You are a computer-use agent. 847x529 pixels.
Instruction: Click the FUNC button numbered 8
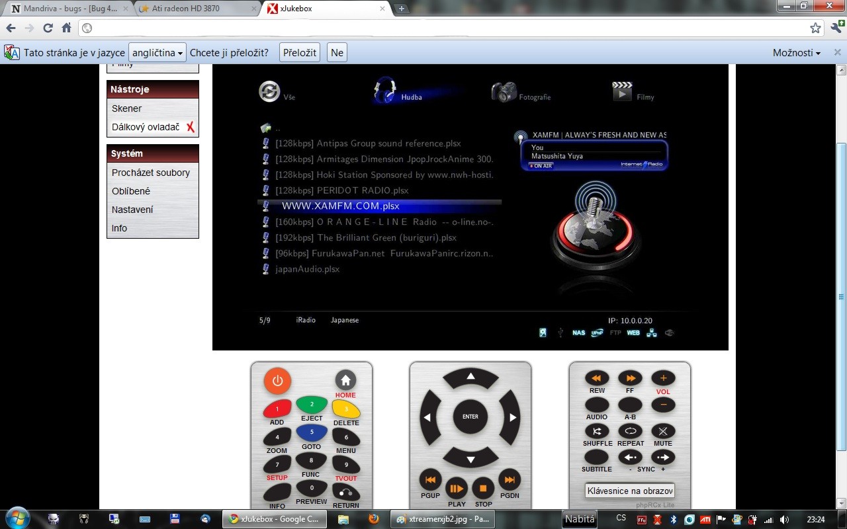(x=311, y=461)
